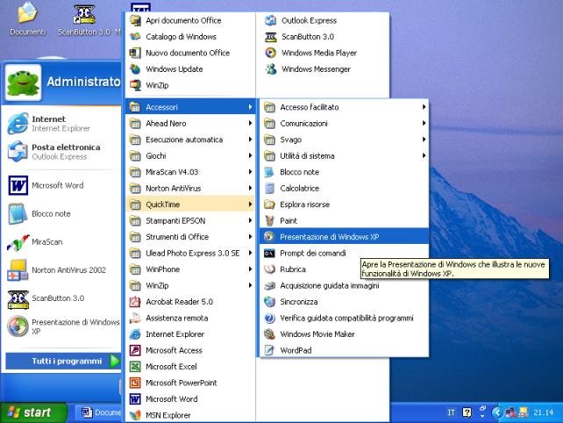Click the Documenti desktop icon
The height and width of the screenshot is (423, 563).
click(x=27, y=14)
